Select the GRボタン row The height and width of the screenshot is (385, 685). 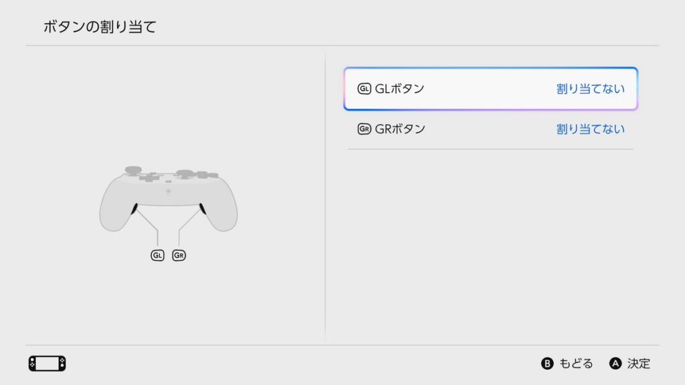(x=490, y=129)
